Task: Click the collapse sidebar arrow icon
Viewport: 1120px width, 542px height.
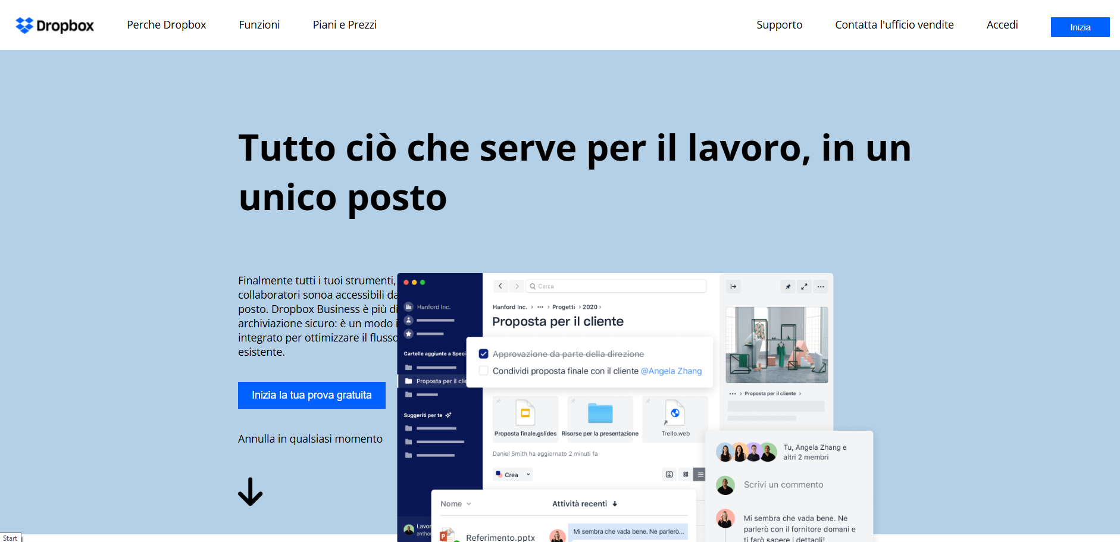Action: click(733, 287)
